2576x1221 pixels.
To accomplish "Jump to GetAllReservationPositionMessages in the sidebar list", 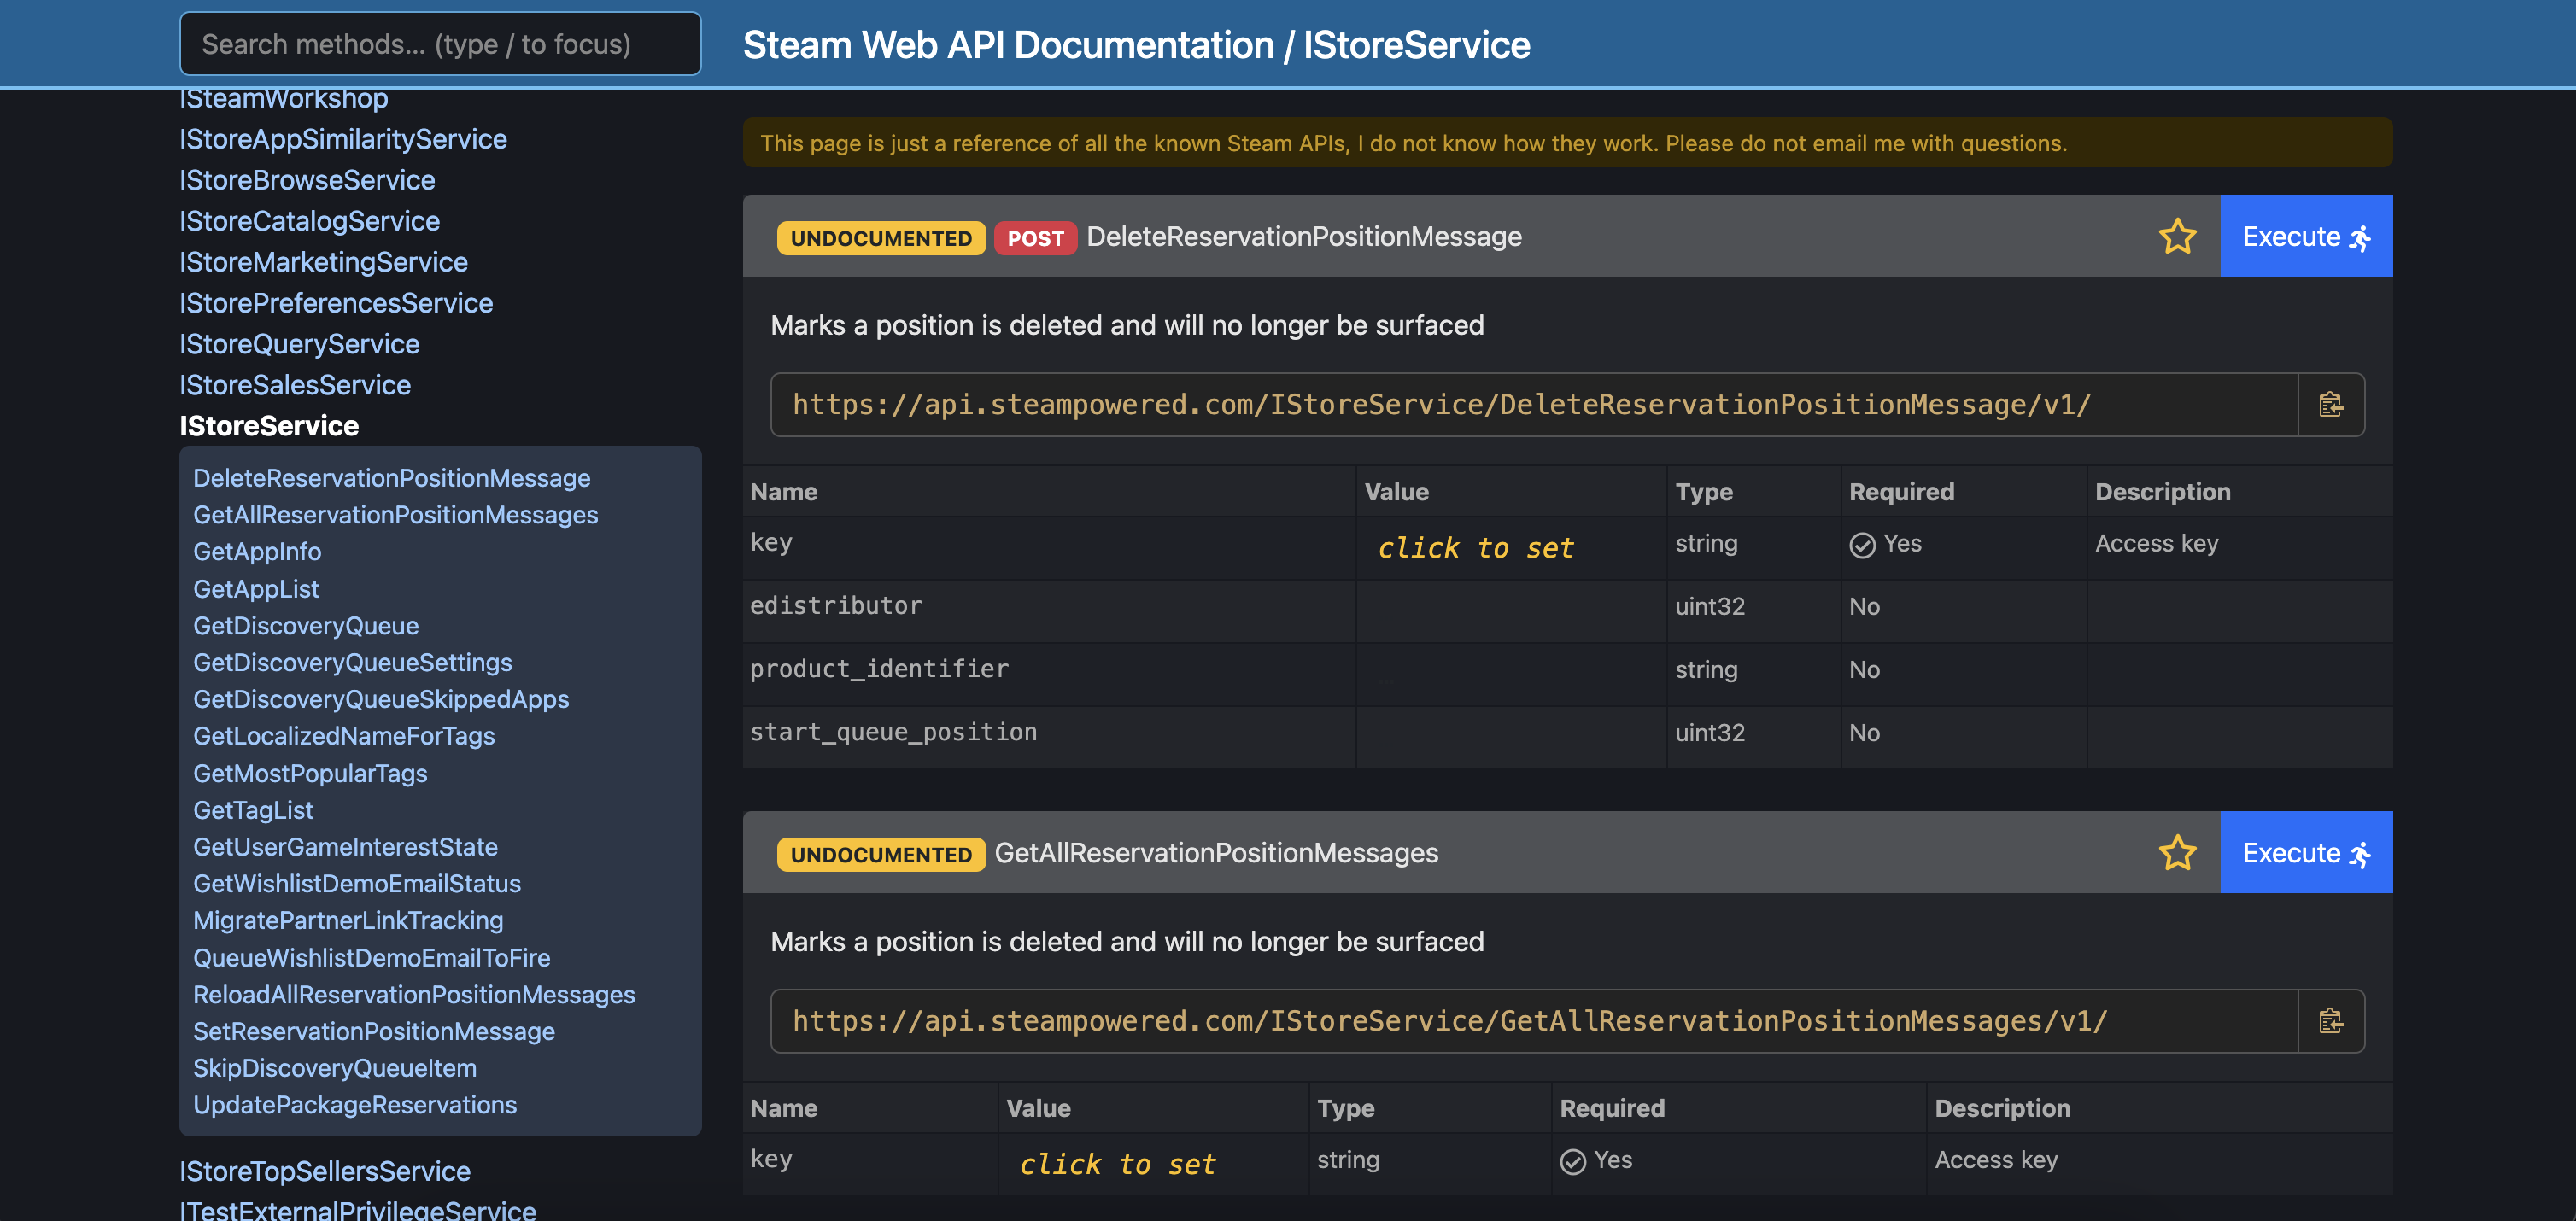I will [x=396, y=515].
